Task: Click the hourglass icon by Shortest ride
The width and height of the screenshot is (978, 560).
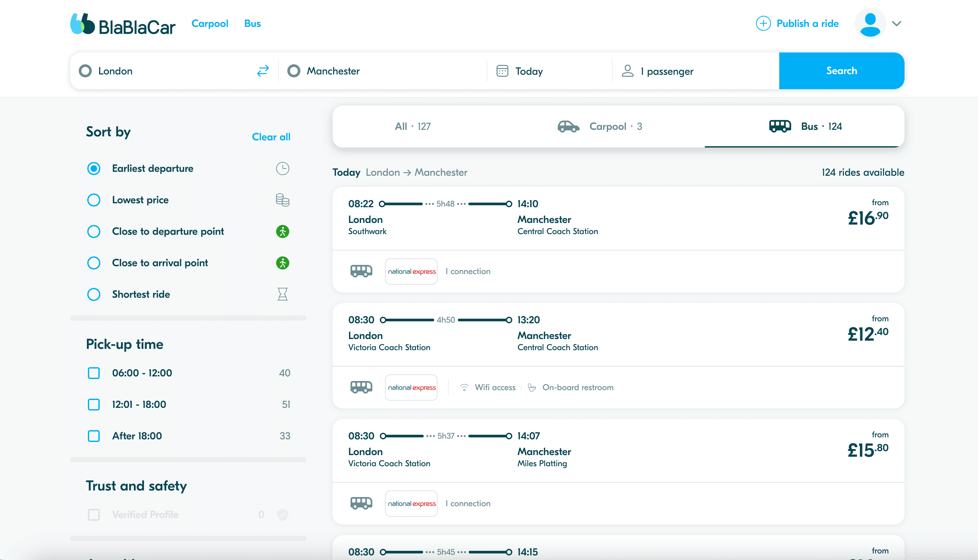Action: [282, 294]
